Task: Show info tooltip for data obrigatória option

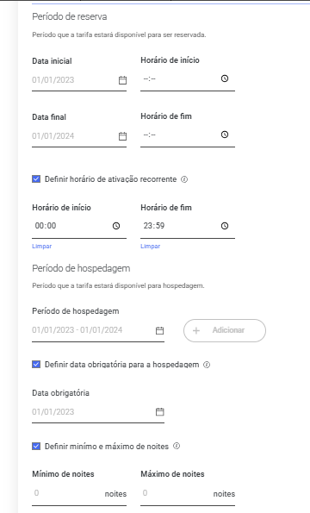Action: pyautogui.click(x=207, y=365)
